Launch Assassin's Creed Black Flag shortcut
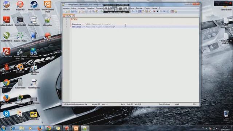233x131 pixels. click(20, 53)
